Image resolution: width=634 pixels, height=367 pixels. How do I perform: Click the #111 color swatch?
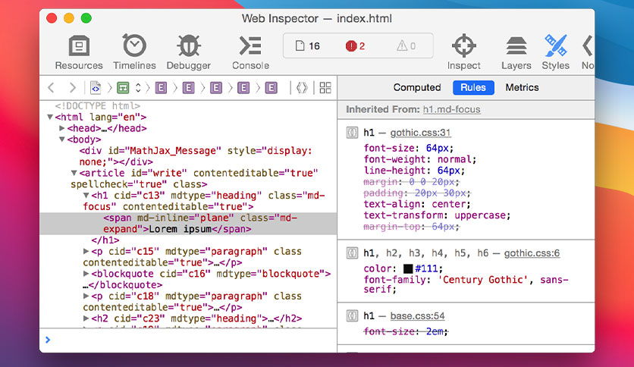click(408, 268)
